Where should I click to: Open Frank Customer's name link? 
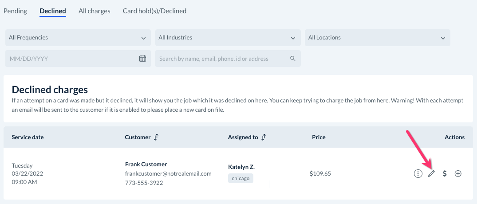point(146,164)
